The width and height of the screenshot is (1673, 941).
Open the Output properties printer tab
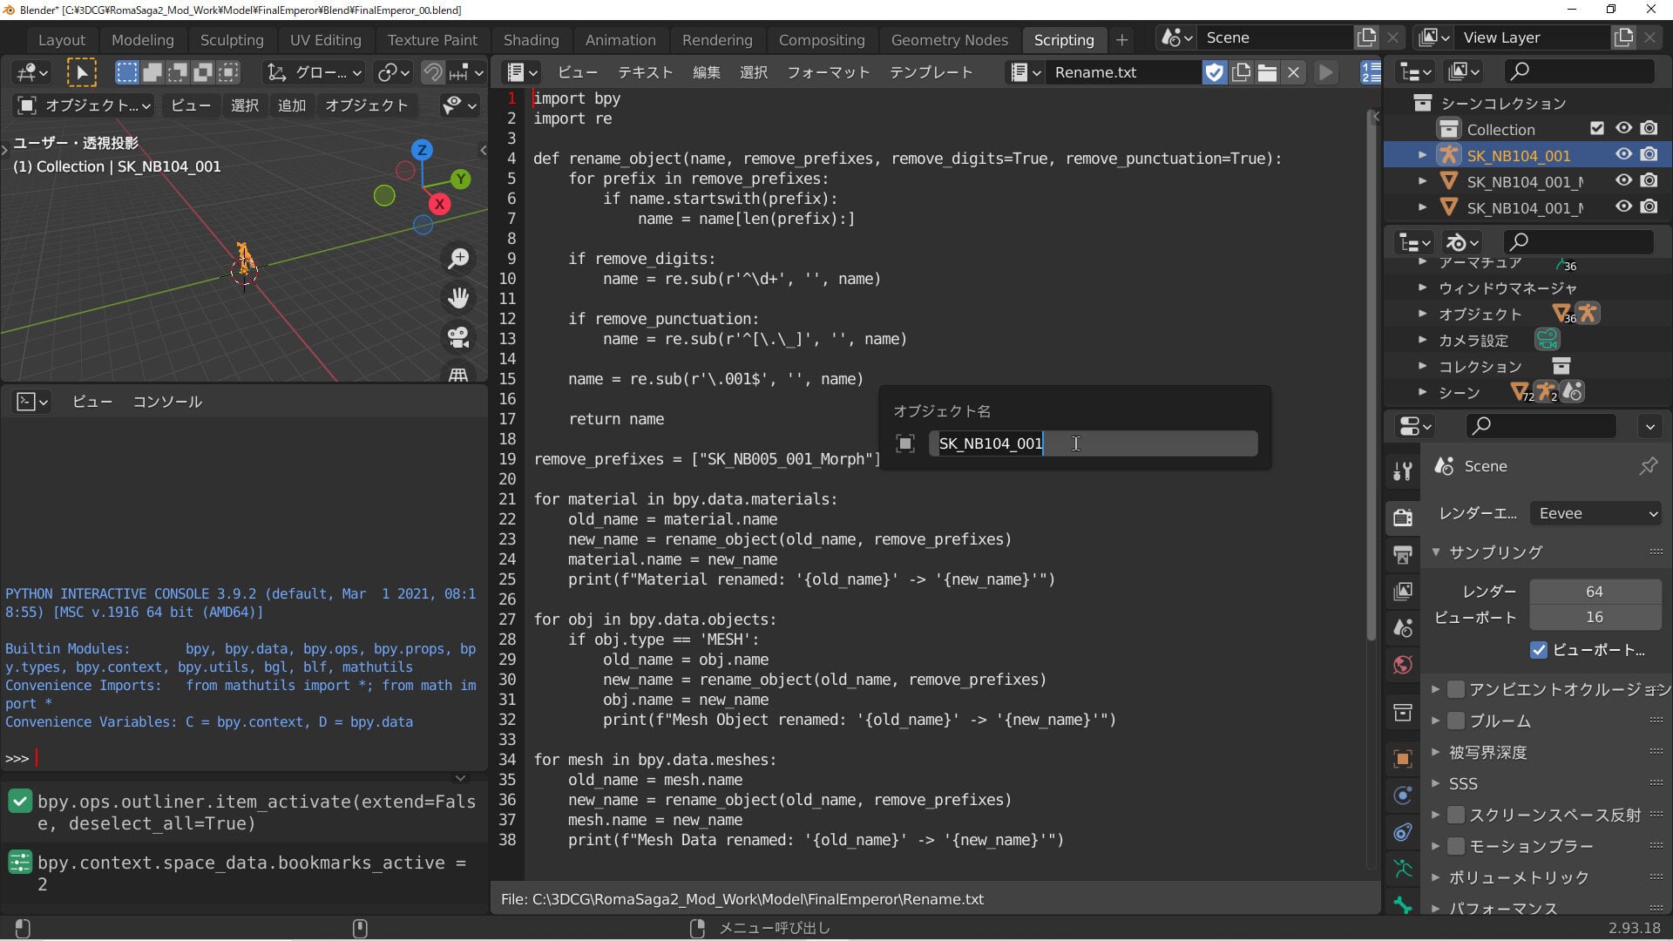click(1403, 554)
